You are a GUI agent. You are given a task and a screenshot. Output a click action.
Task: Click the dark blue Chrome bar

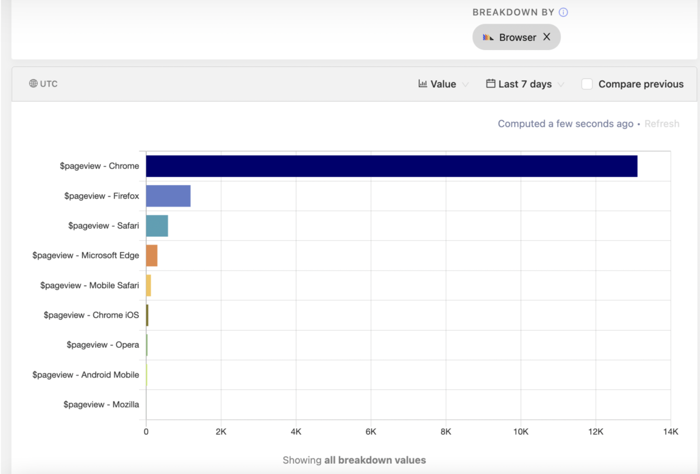point(391,166)
